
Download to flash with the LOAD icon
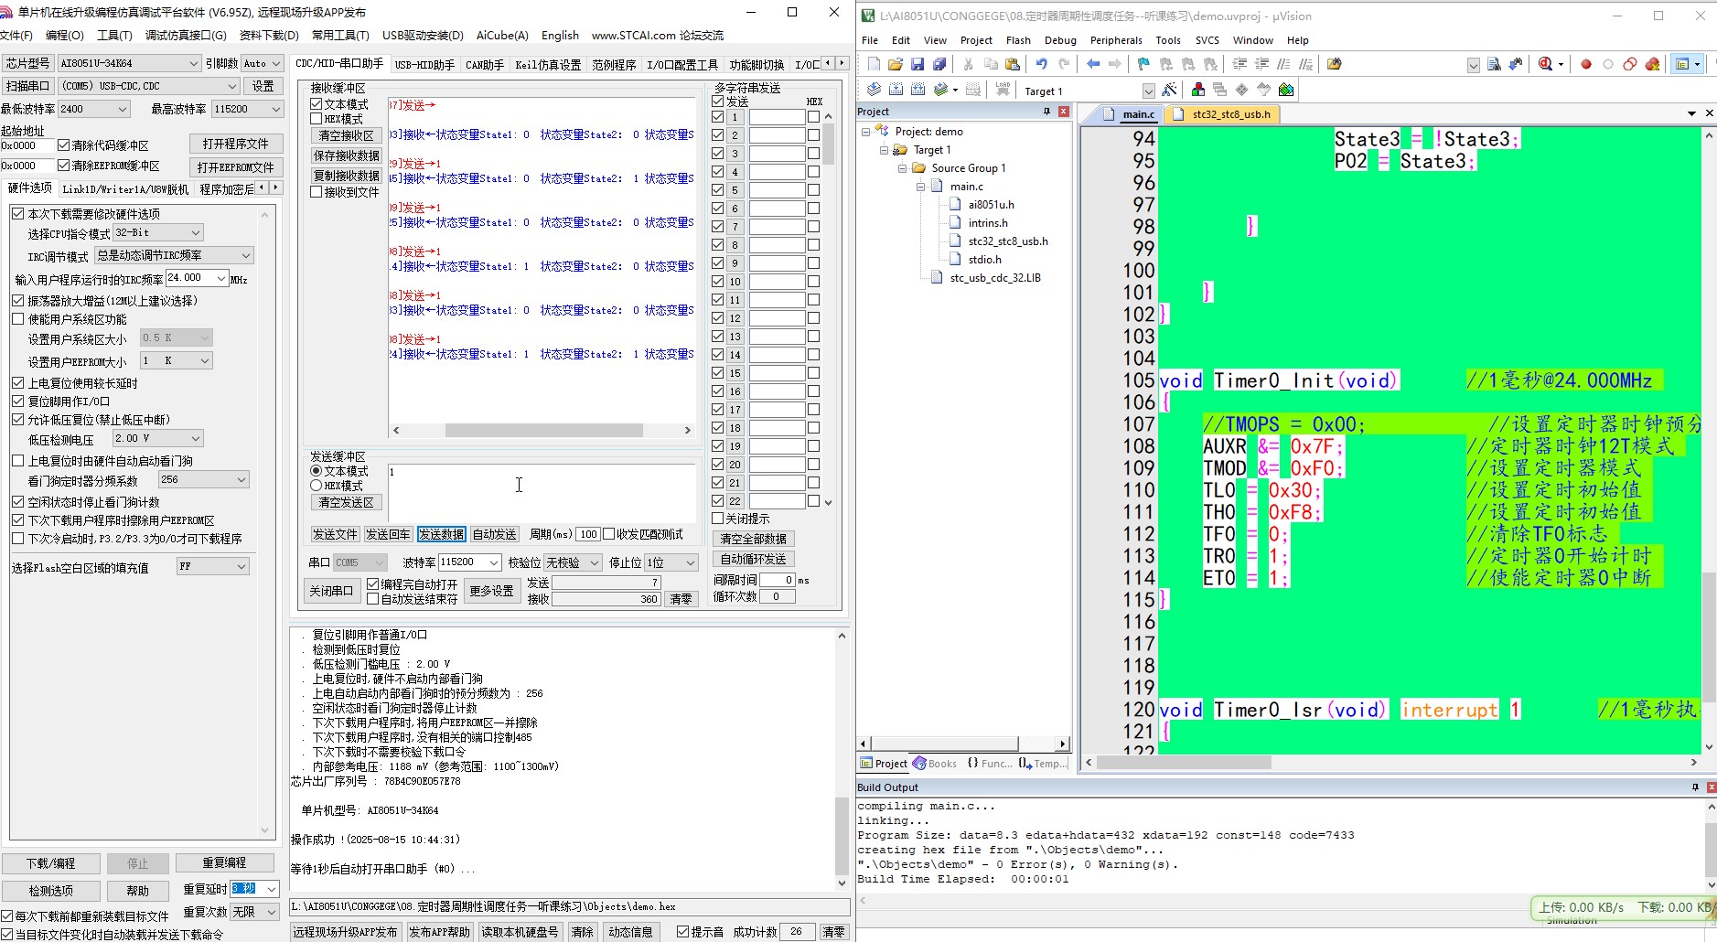point(1003,90)
